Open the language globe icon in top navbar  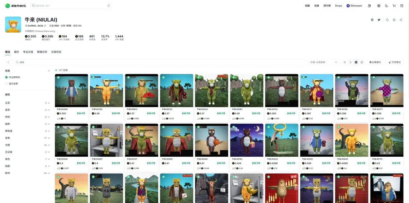[x=379, y=6]
